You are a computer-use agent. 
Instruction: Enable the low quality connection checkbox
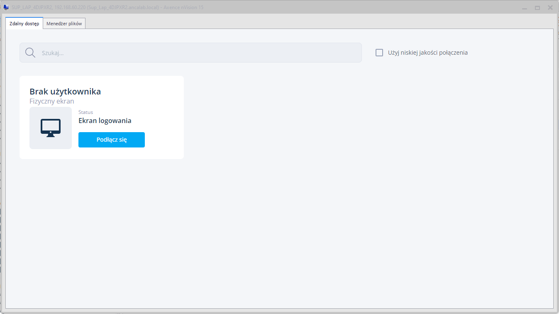tap(379, 53)
